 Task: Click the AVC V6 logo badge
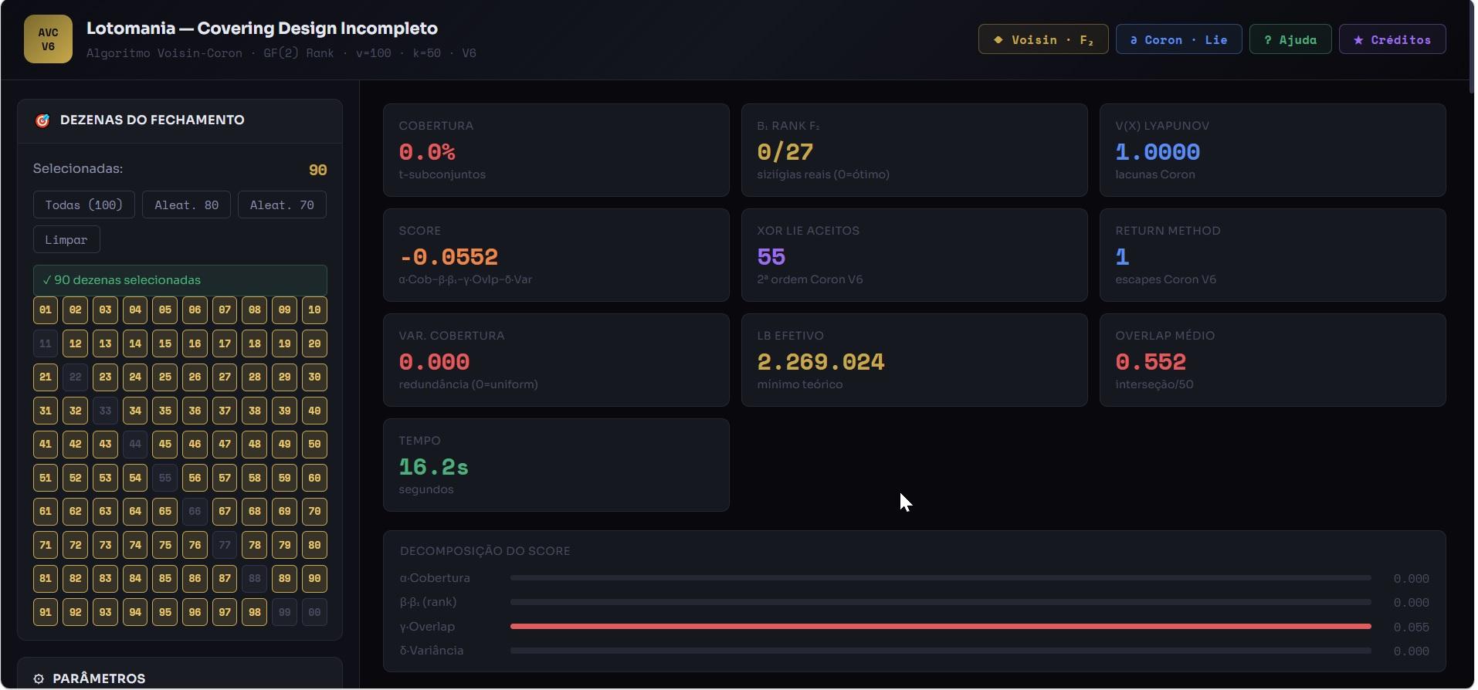(x=48, y=39)
